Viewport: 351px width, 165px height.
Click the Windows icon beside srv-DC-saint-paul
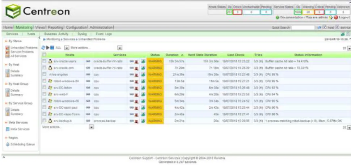point(50,108)
